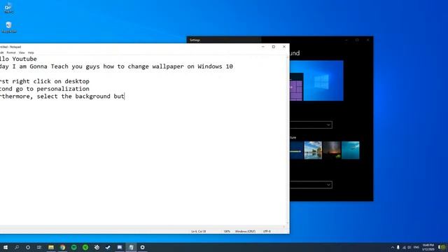The image size is (448, 252).
Task: Show hidden system tray icons chevron
Action: [393, 247]
